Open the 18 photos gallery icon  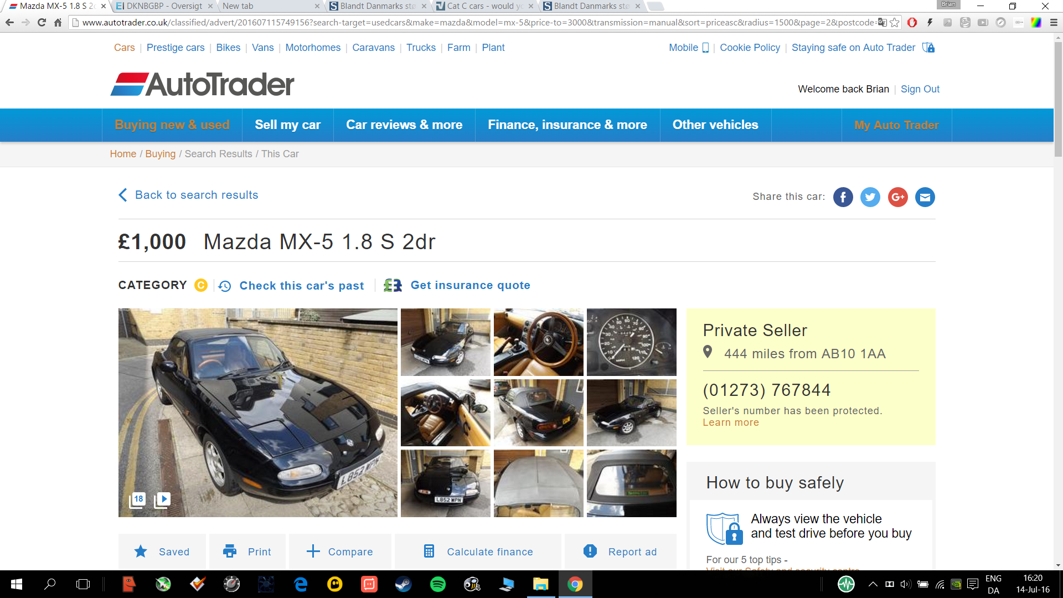[137, 500]
